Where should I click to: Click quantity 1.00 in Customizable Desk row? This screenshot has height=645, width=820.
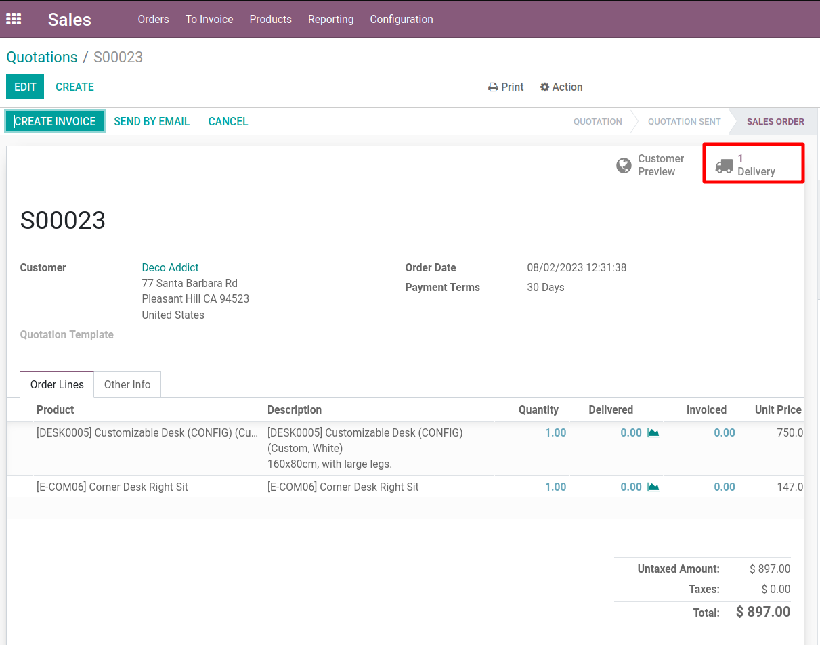click(x=555, y=432)
